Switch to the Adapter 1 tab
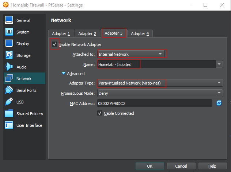The width and height of the screenshot is (231, 172). coord(61,34)
